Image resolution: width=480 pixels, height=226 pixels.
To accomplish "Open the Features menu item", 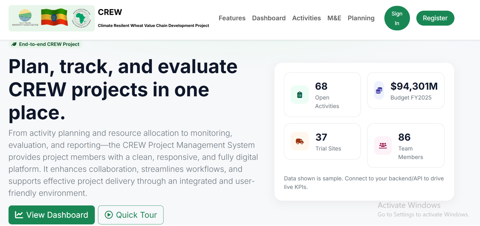I will pos(232,18).
